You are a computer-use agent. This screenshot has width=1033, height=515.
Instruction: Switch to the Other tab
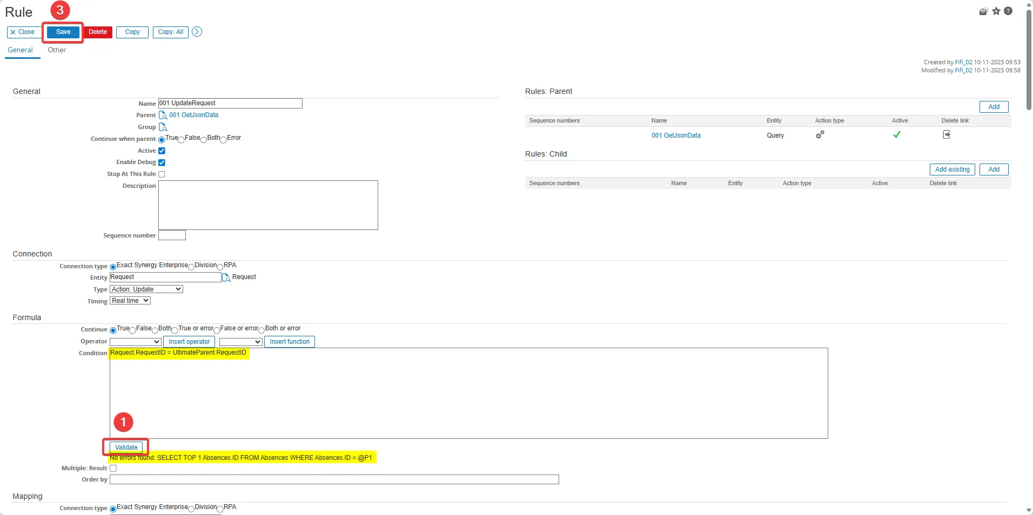57,50
